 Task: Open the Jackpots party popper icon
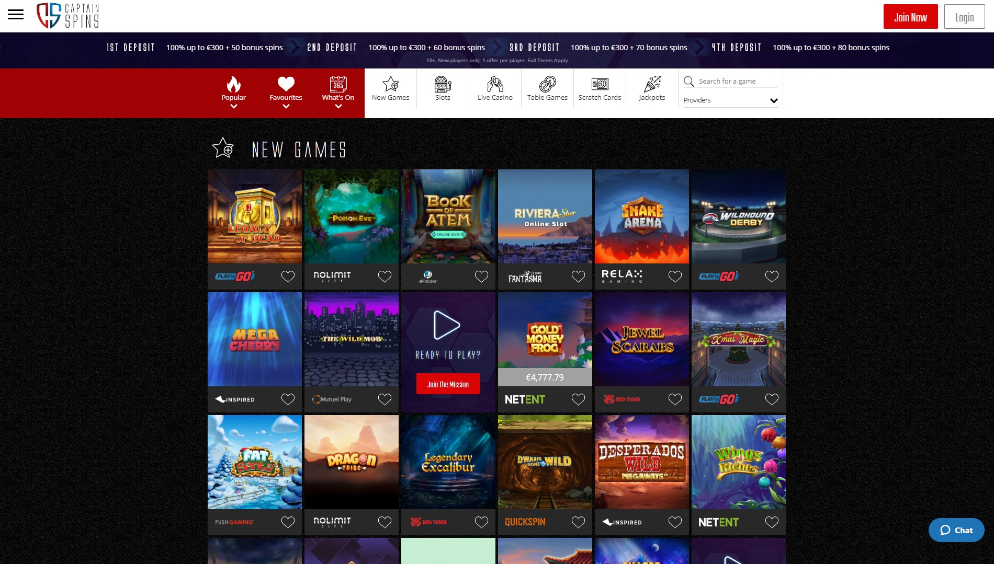652,84
